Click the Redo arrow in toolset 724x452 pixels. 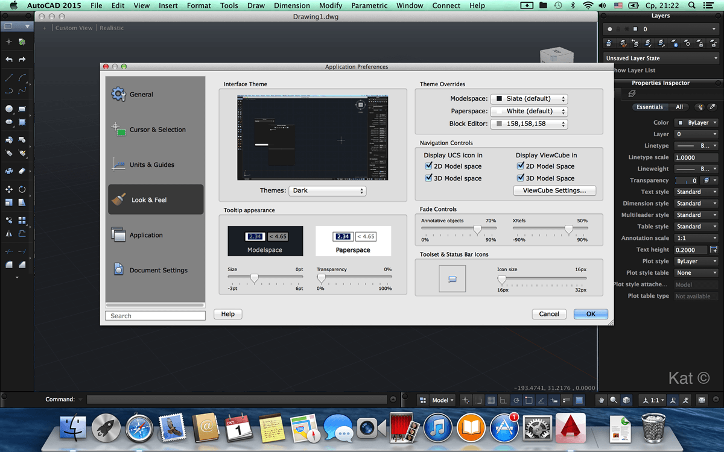(x=22, y=59)
